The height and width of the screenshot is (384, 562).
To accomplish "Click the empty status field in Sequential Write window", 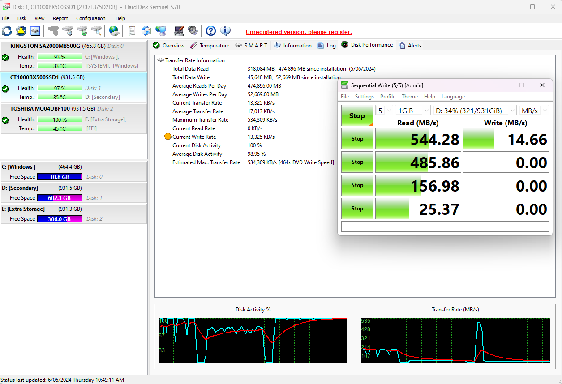I will coord(445,226).
